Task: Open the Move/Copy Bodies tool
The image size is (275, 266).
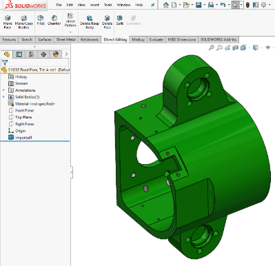Action: (24, 22)
